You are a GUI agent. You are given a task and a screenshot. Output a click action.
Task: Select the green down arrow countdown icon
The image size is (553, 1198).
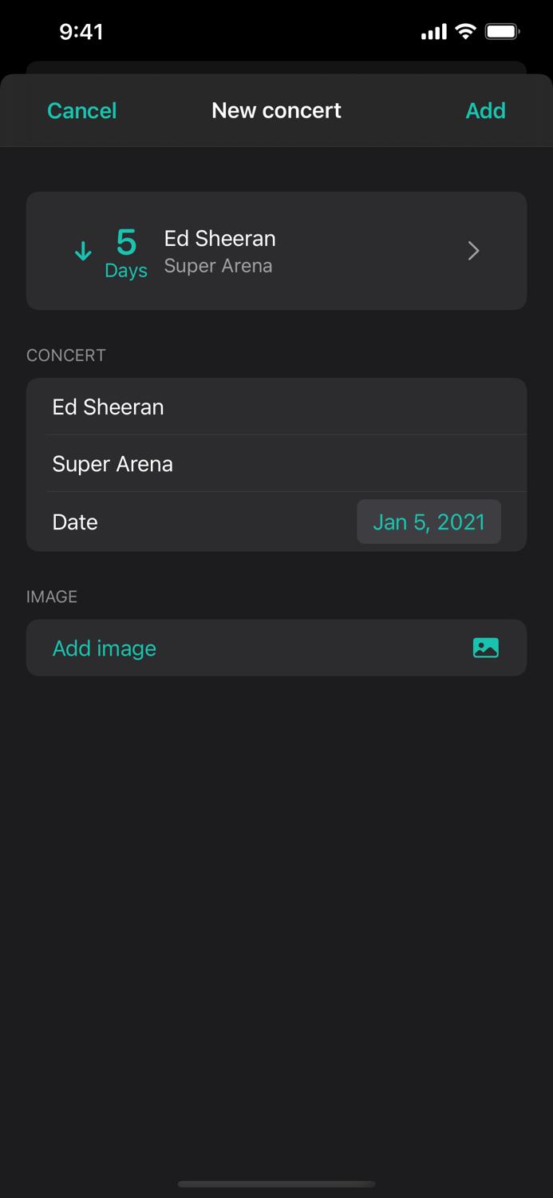pyautogui.click(x=83, y=250)
